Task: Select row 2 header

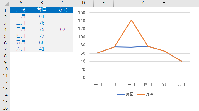Action: point(5,17)
